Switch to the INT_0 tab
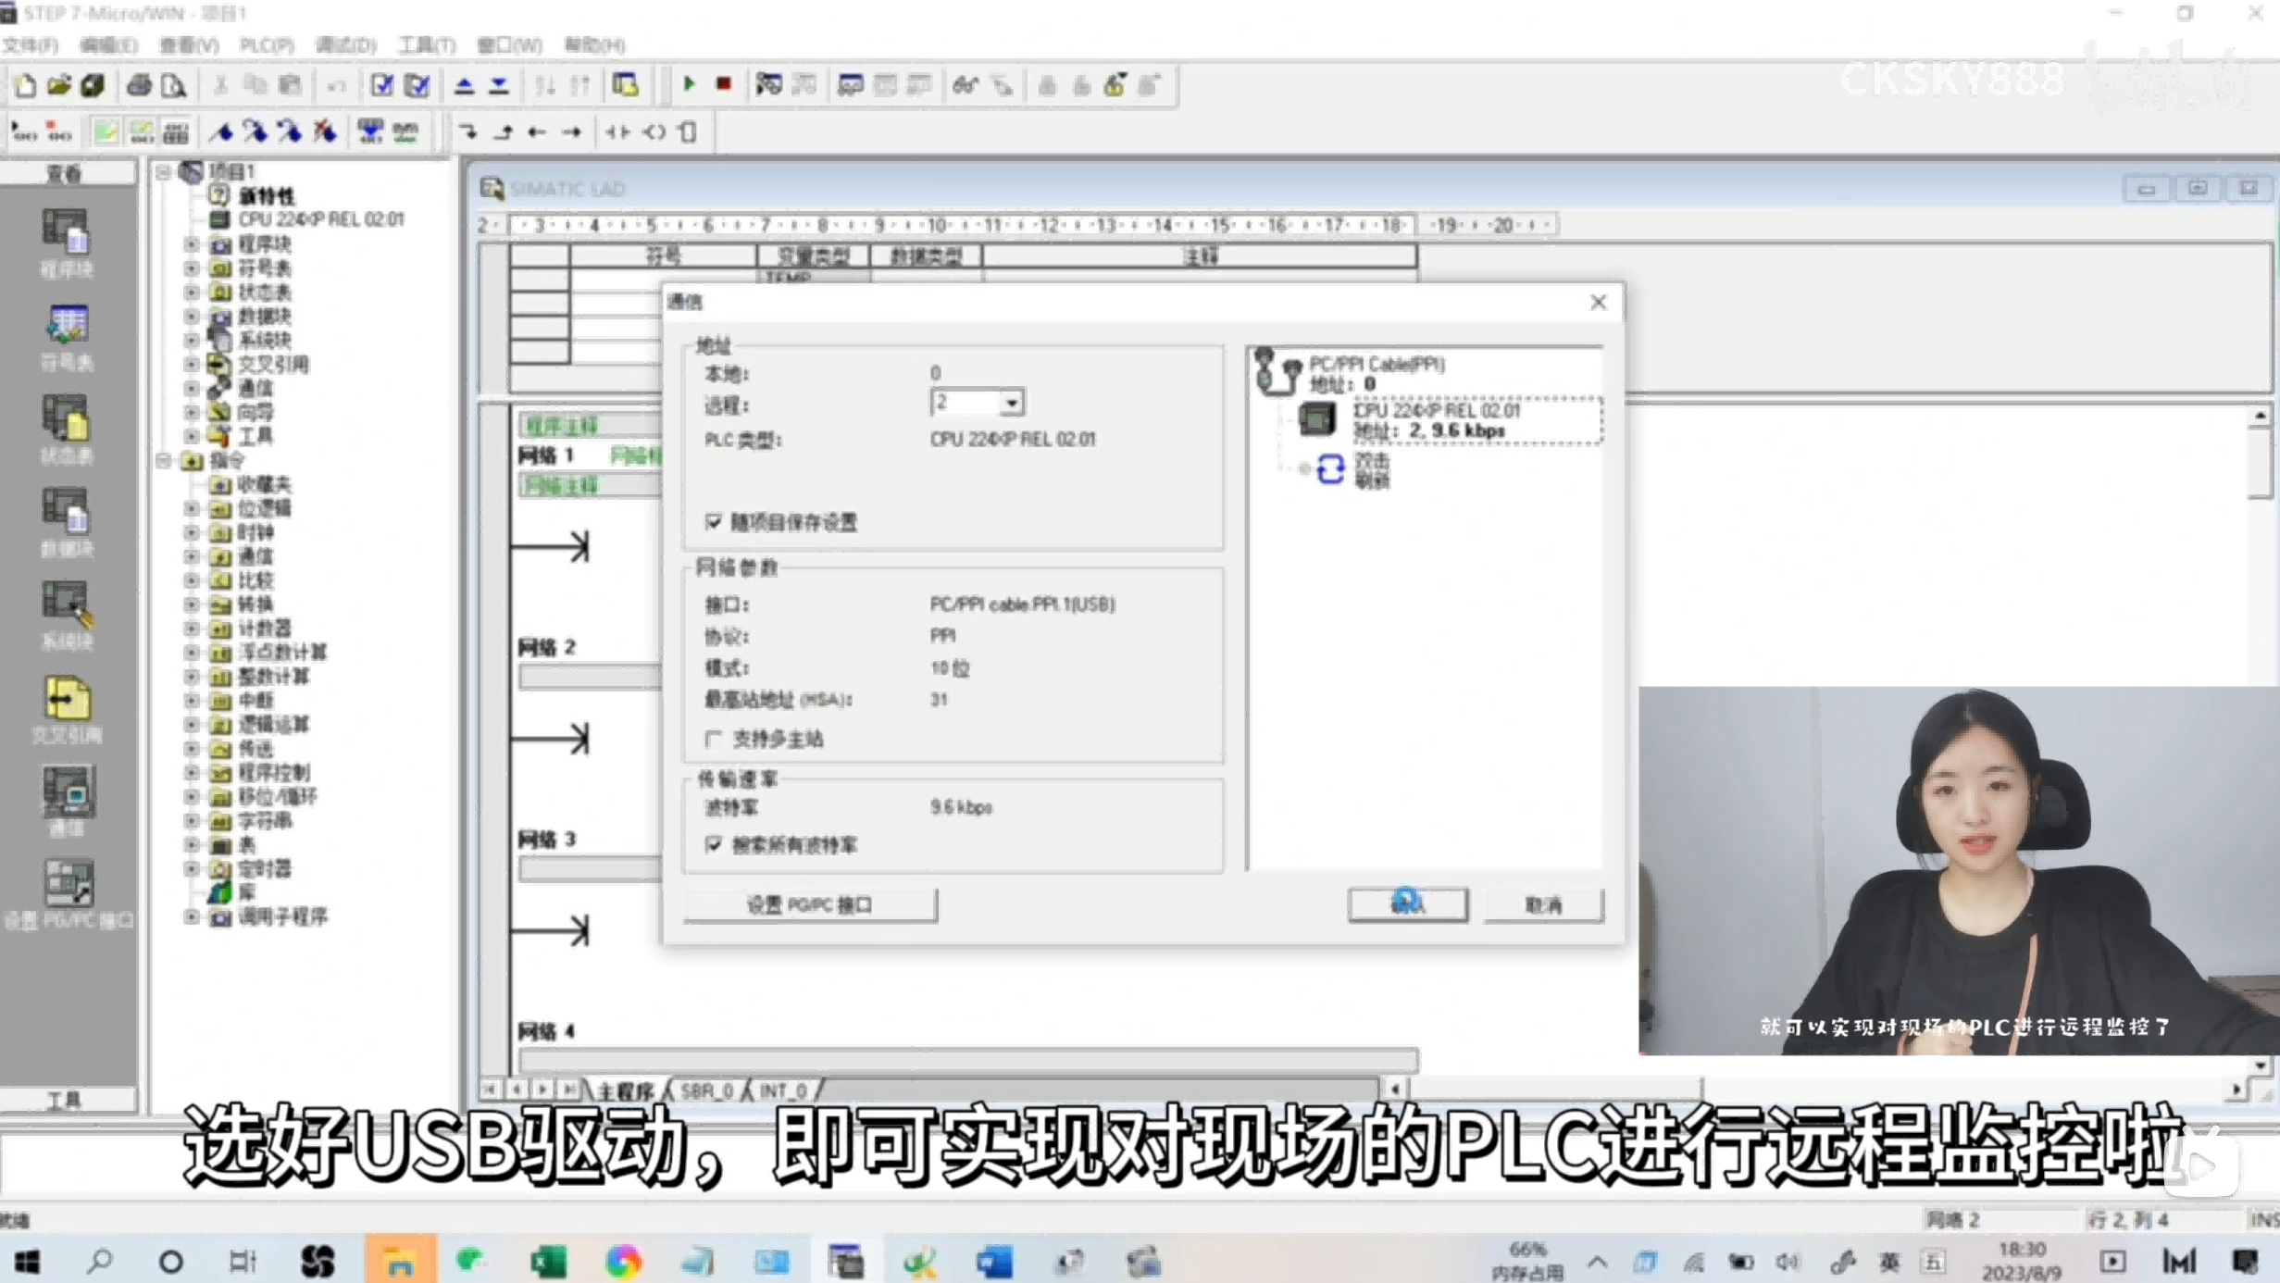This screenshot has height=1283, width=2280. [x=783, y=1090]
